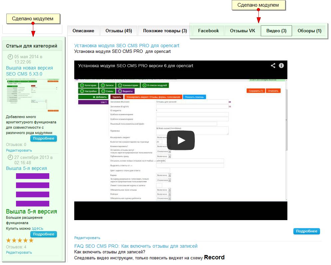The height and width of the screenshot is (265, 331).
Task: Click Редактировать link below the video
Action: pyautogui.click(x=87, y=238)
